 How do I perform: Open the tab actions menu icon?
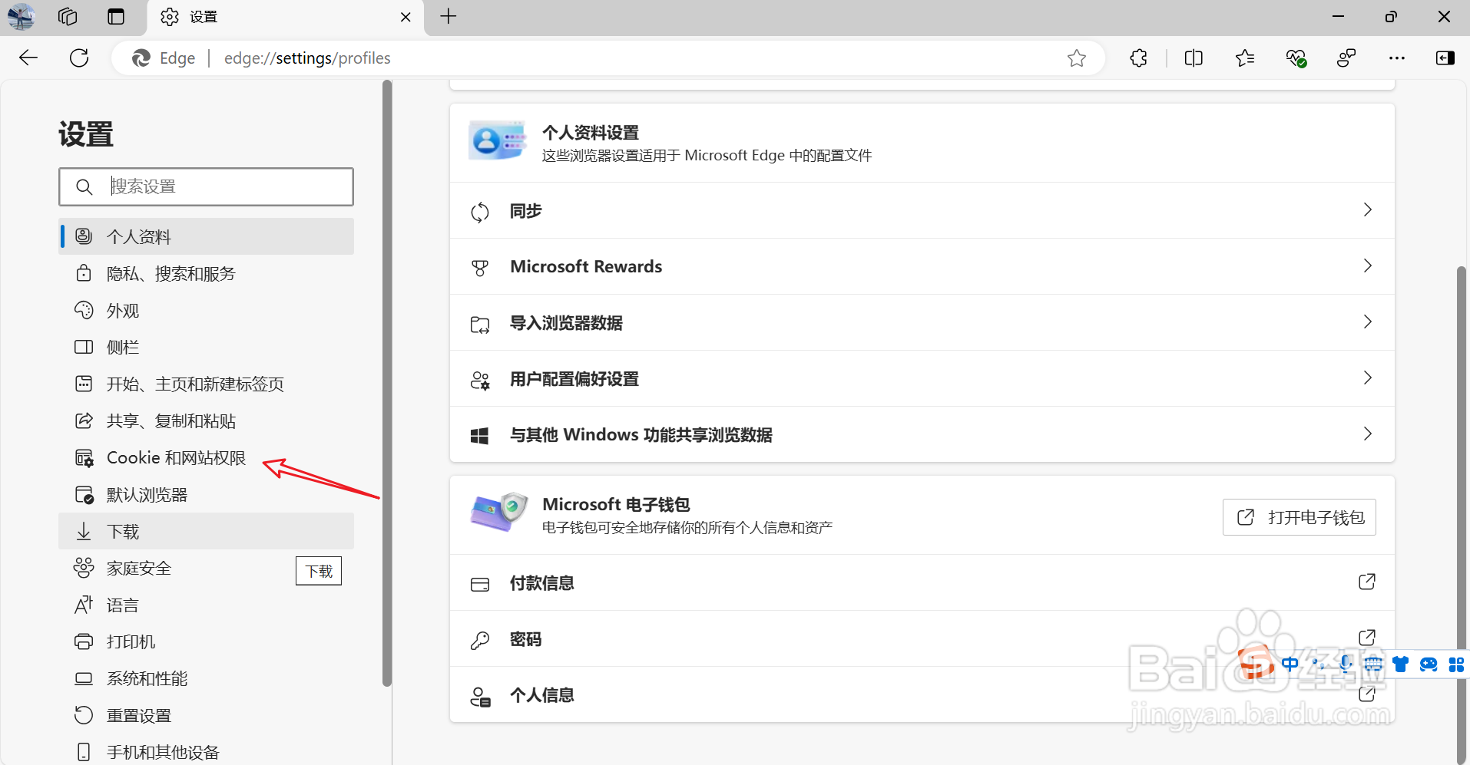coord(116,17)
